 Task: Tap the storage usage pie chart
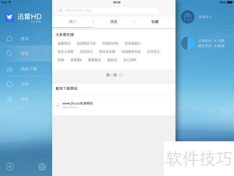coord(188,43)
